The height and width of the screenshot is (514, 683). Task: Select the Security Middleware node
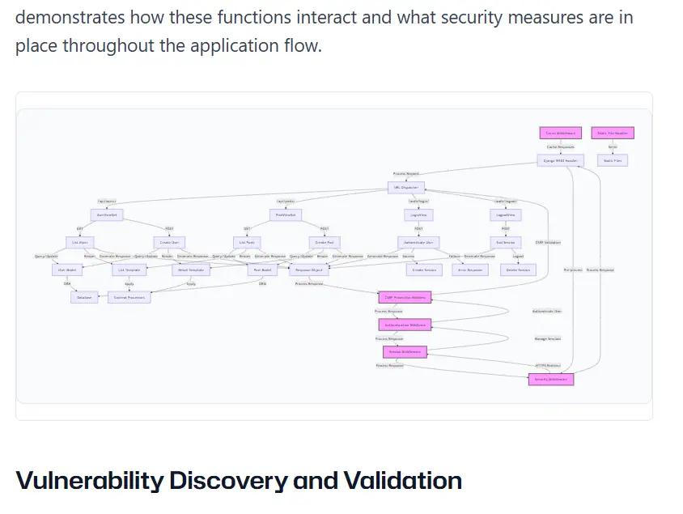pos(551,379)
